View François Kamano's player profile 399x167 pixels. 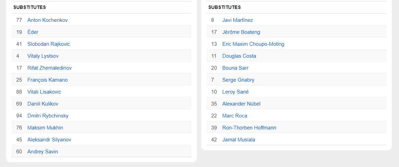click(x=47, y=80)
